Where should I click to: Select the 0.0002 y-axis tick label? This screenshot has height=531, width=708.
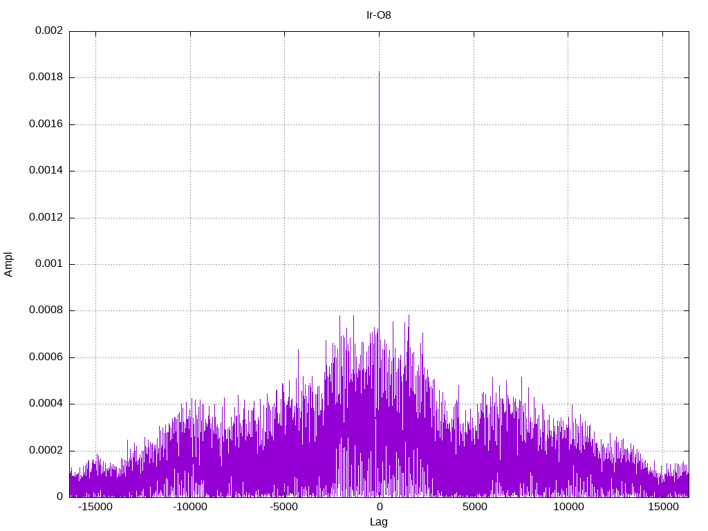(46, 451)
